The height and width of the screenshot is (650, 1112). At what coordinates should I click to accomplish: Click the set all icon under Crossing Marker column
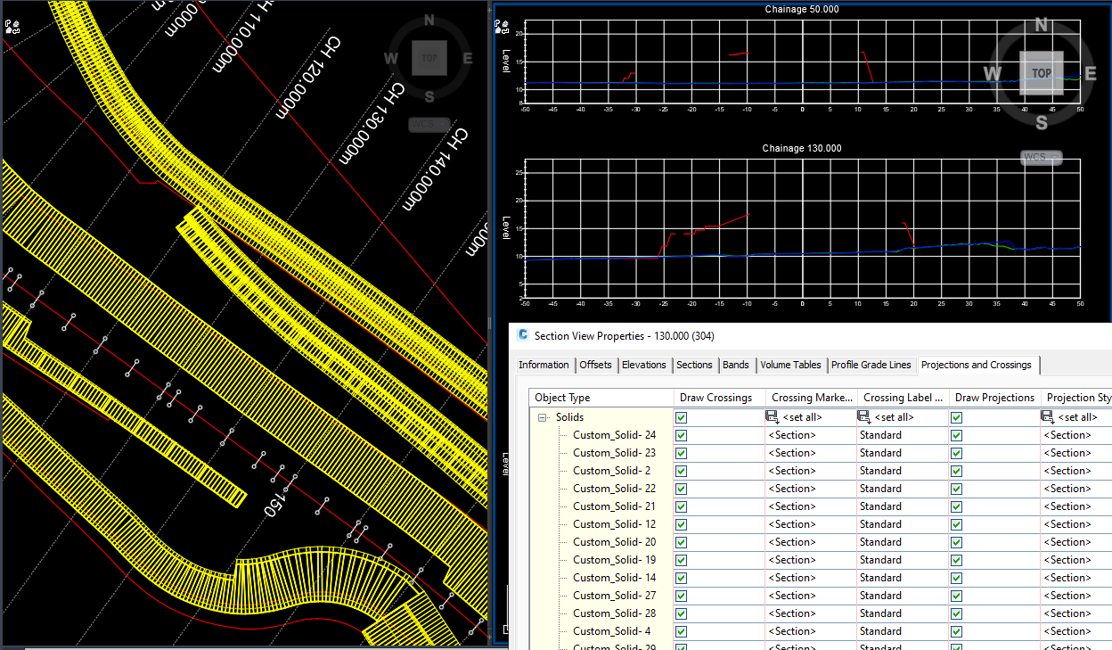tap(773, 416)
